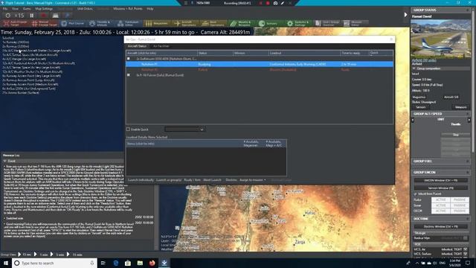
Task: Set Sonar to PASSIVE
Action: click(460, 205)
